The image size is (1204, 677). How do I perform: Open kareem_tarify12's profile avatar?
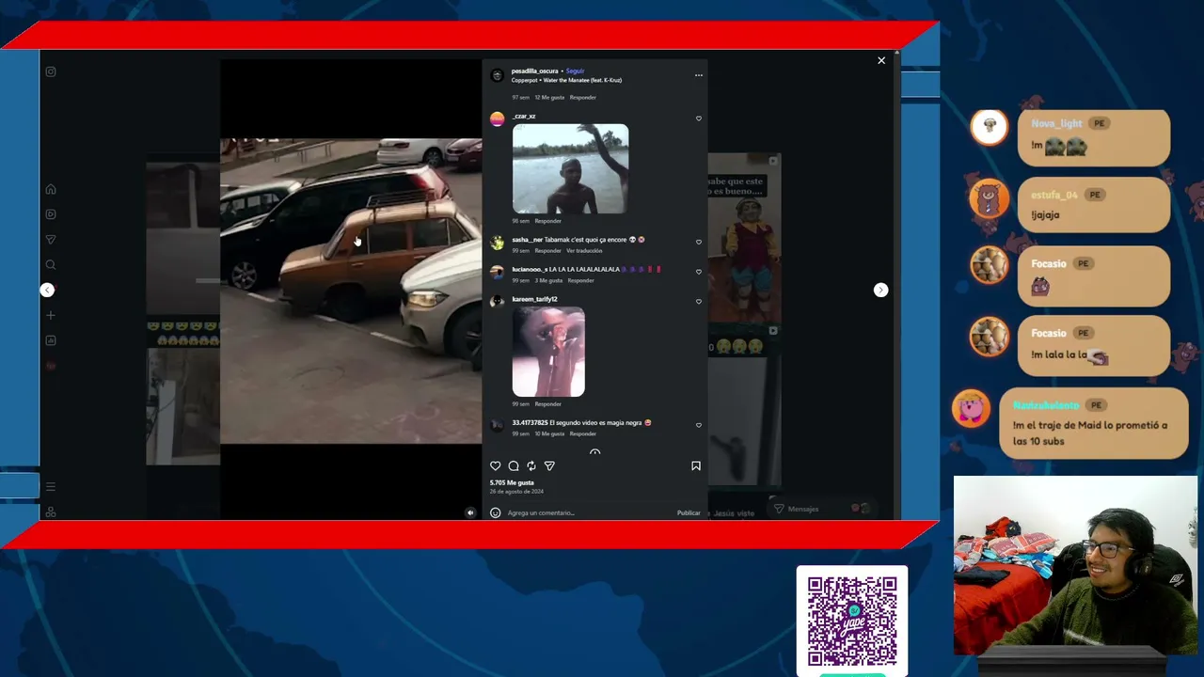(x=497, y=302)
